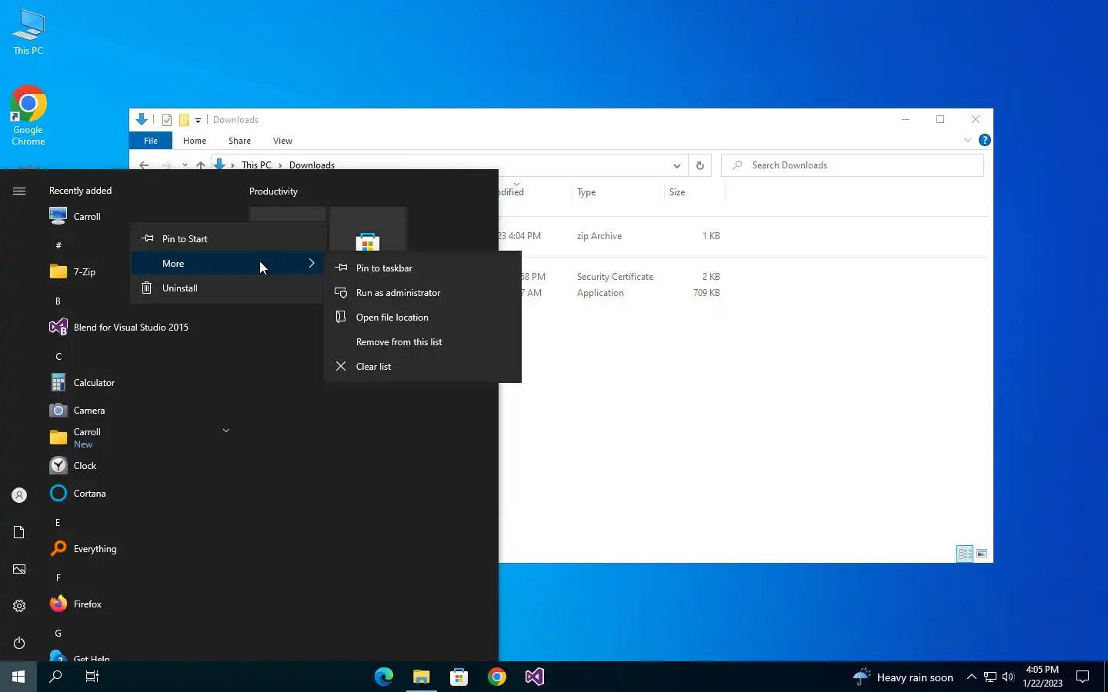
Task: Click the Heavy rain soon weather widget
Action: tap(903, 677)
